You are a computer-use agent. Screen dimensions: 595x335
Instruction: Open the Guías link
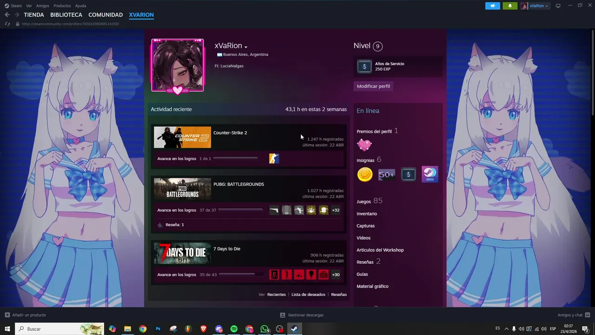pos(362,274)
